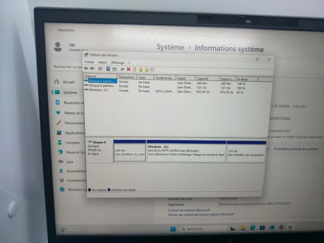Click the 952,58 Go capacity cell
The width and height of the screenshot is (324, 243).
(203, 92)
